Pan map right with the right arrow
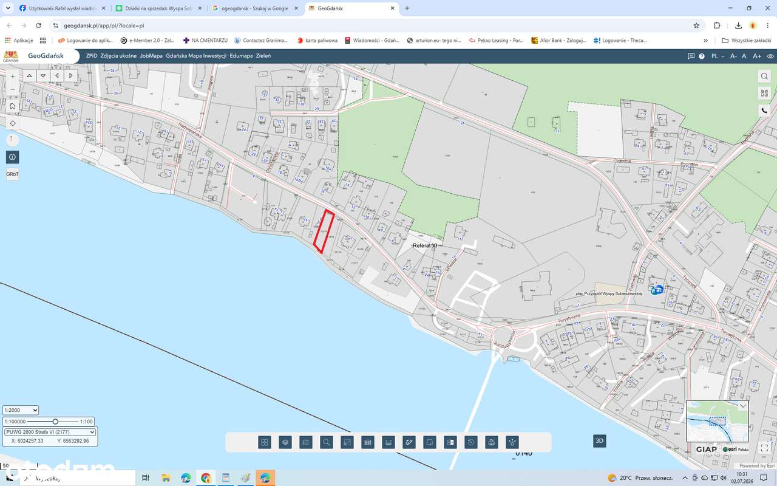 click(71, 76)
